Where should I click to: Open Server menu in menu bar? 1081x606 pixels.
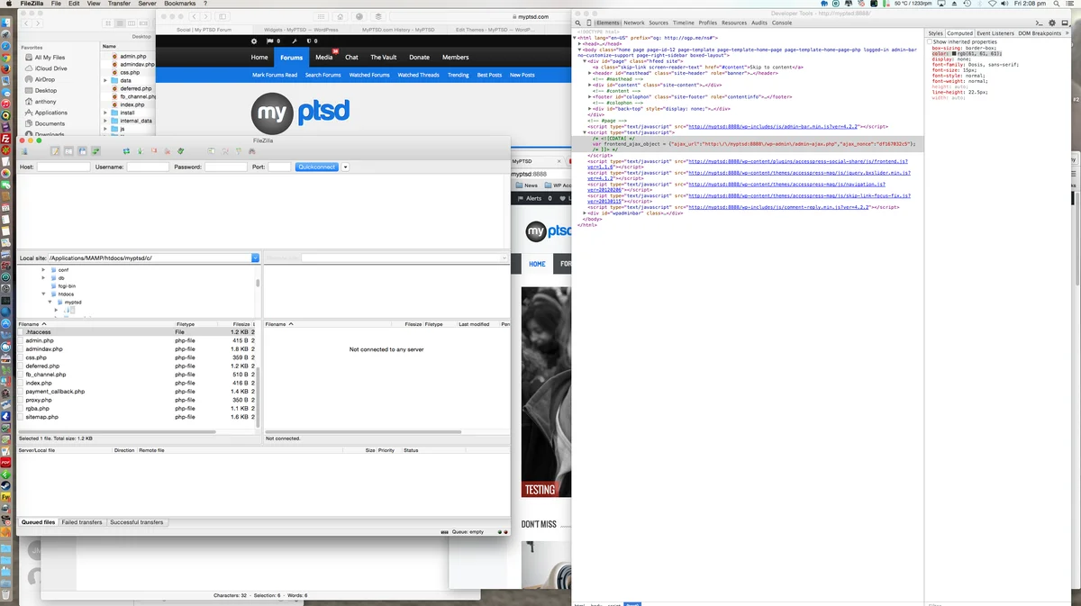click(x=147, y=4)
